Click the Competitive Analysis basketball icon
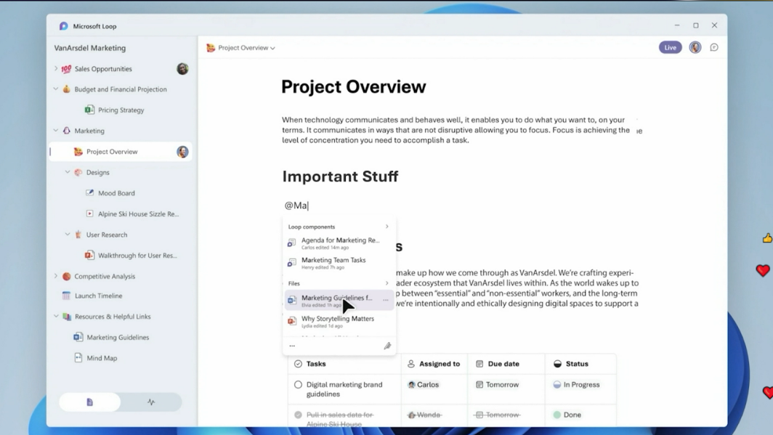 point(67,277)
